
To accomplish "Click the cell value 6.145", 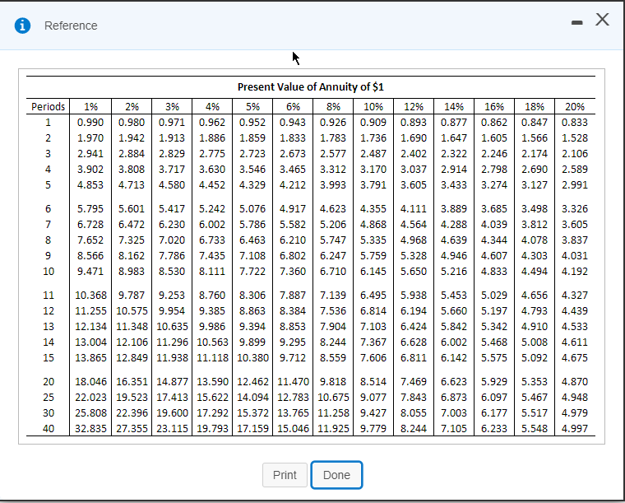I will pos(373,271).
